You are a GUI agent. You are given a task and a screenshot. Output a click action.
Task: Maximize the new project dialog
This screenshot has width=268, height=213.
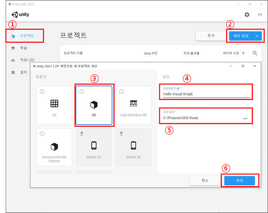243,66
